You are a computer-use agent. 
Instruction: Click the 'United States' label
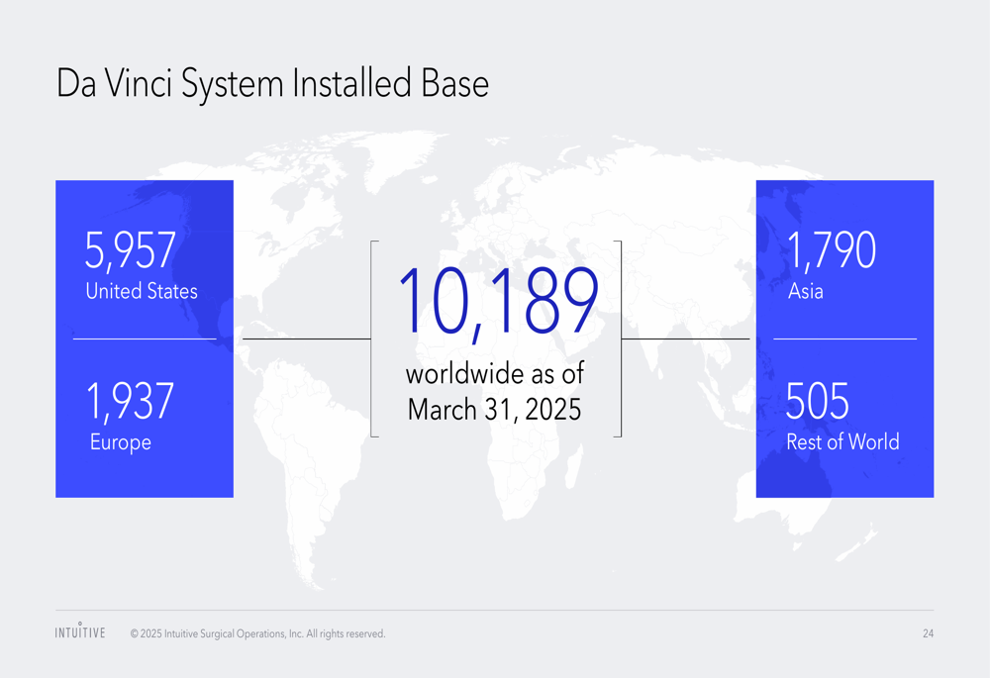pos(142,291)
